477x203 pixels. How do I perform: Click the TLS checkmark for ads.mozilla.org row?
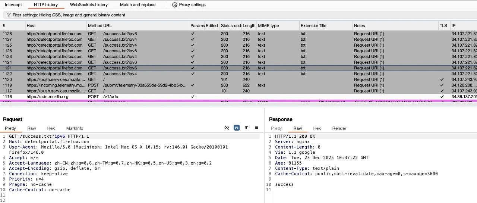(x=442, y=97)
